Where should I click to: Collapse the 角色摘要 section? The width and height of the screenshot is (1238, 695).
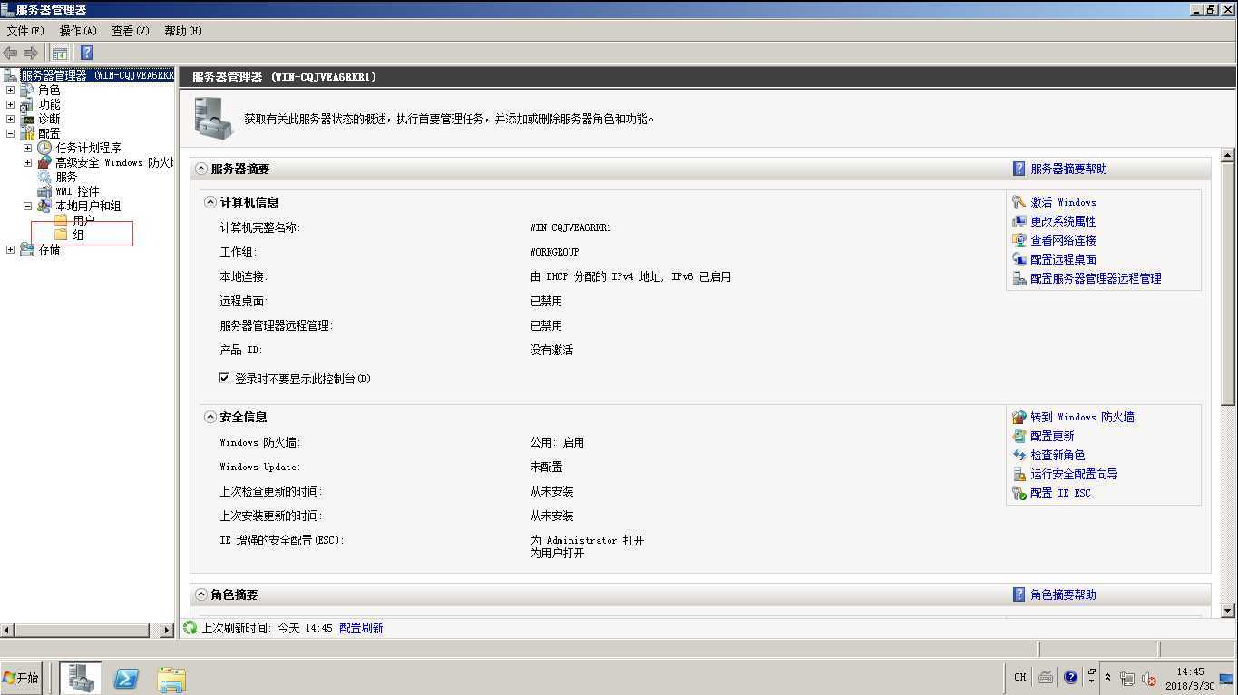click(x=201, y=594)
